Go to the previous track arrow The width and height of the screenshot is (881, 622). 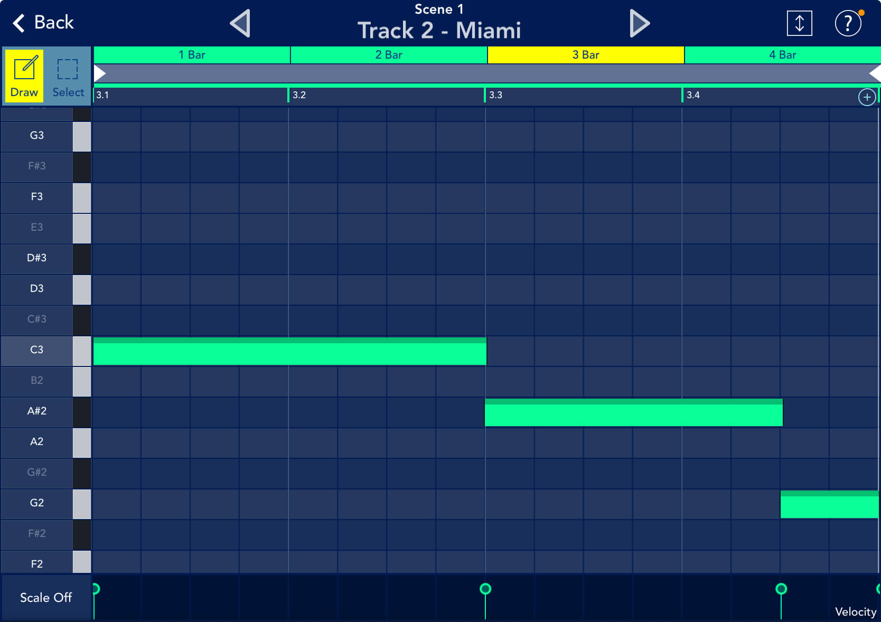coord(240,24)
